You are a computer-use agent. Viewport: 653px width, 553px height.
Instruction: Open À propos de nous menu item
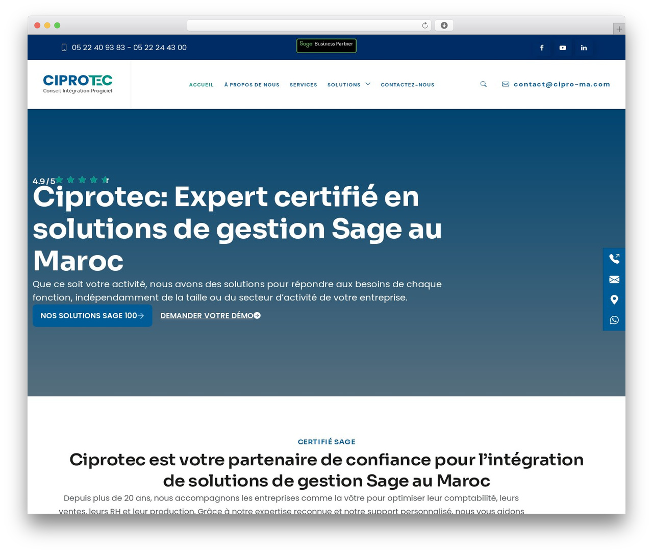pos(252,85)
